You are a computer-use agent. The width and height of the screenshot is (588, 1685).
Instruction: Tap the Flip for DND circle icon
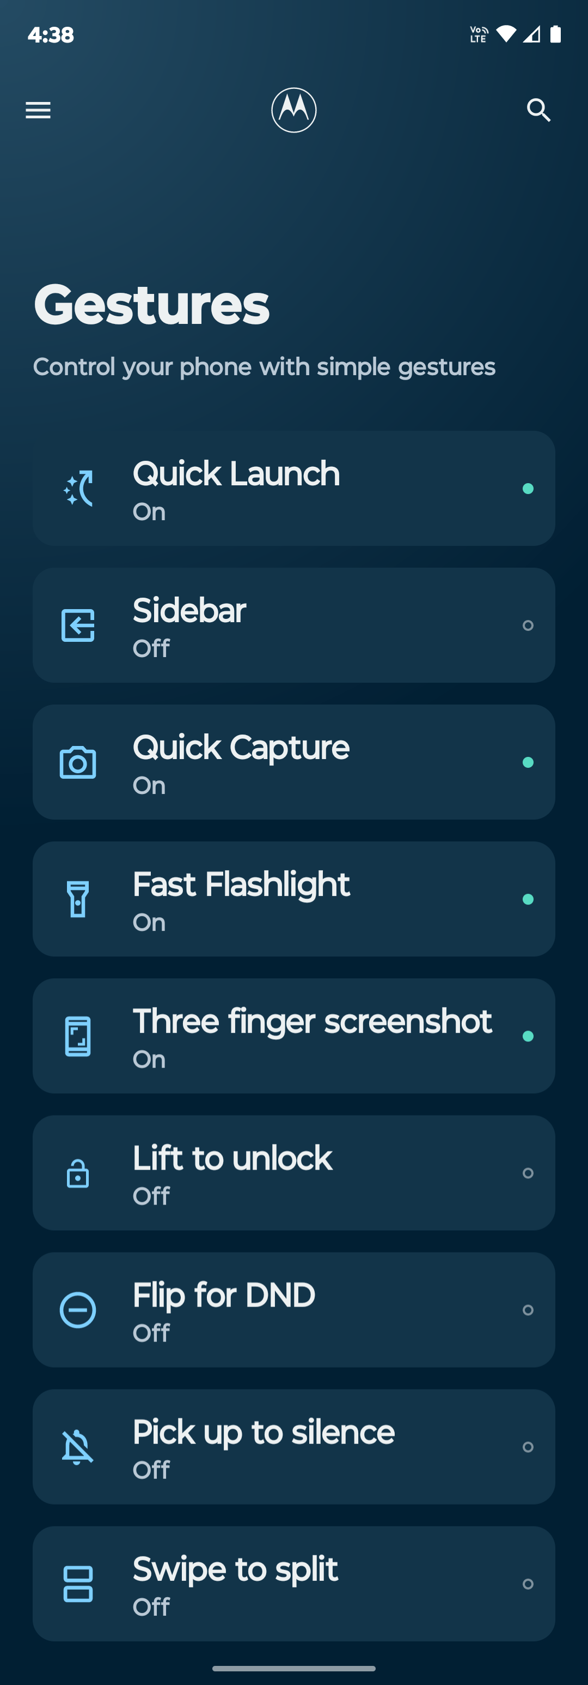click(78, 1309)
